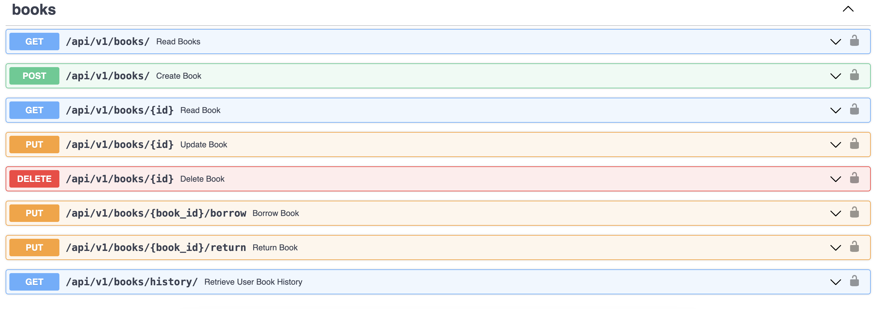Click PUT button for Borrow Book
882x309 pixels.
(x=34, y=213)
